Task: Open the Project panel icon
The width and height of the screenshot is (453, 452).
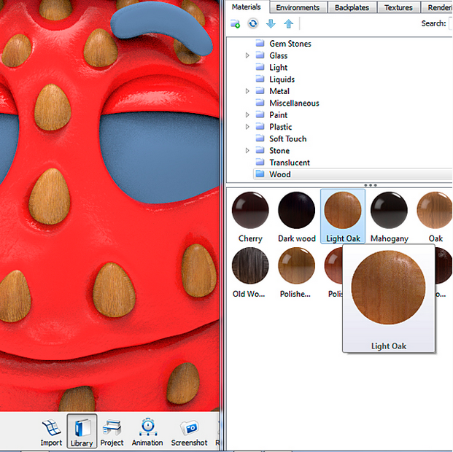Action: coord(112,431)
